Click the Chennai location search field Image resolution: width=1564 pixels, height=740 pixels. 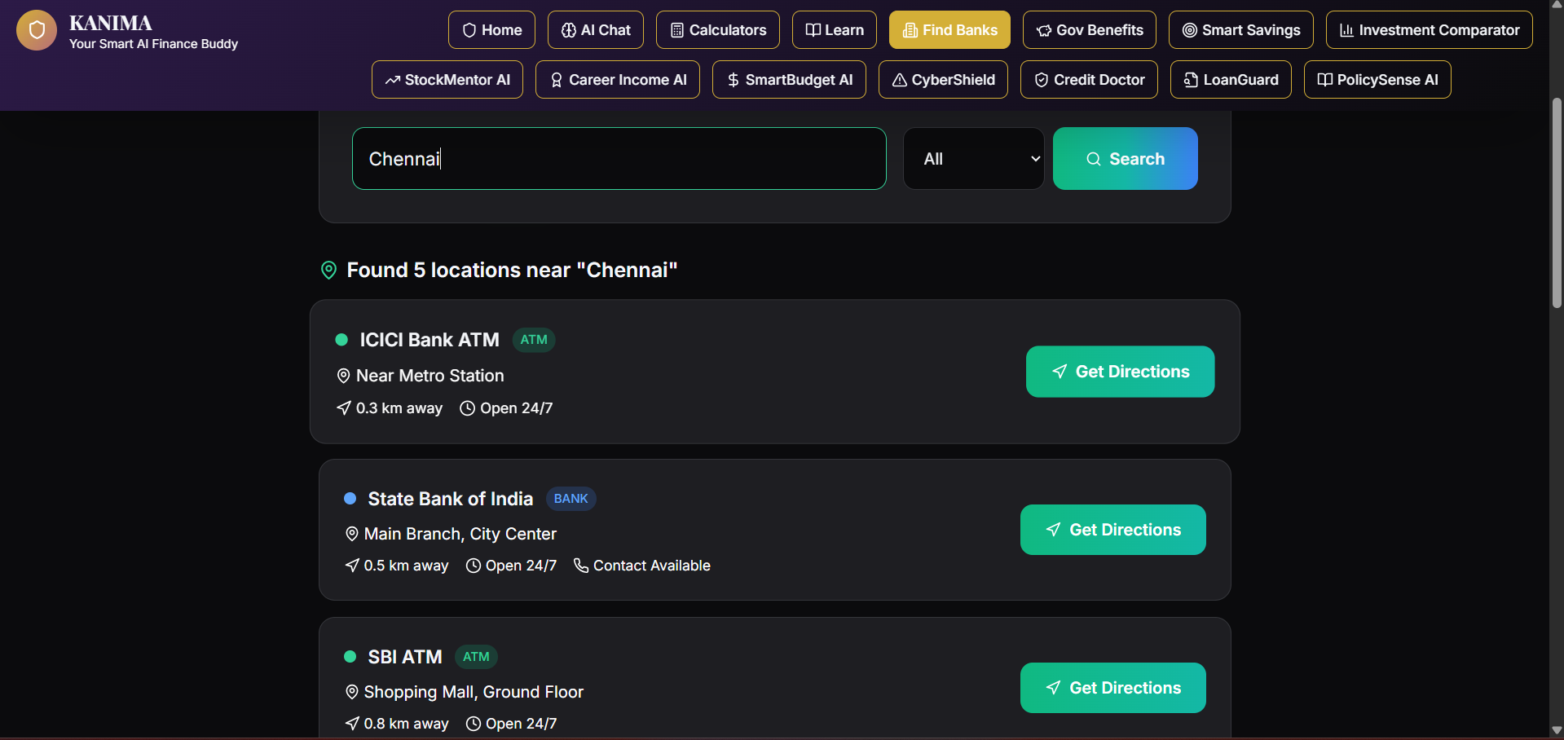[619, 159]
